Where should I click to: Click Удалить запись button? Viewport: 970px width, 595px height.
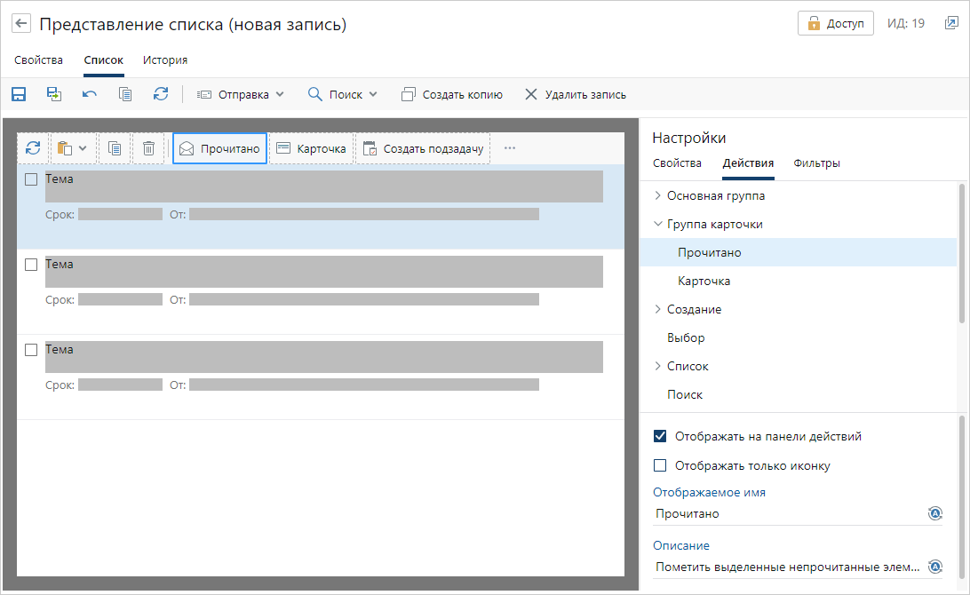click(x=576, y=94)
